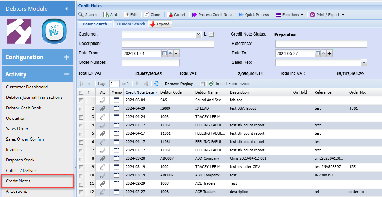Tick the L: checkbox beside Customer
The image size is (382, 197).
click(x=211, y=34)
